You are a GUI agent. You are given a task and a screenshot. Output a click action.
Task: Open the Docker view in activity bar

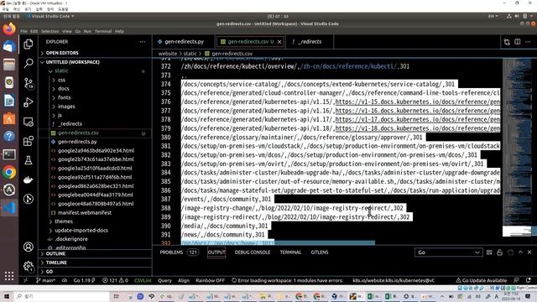tap(29, 180)
